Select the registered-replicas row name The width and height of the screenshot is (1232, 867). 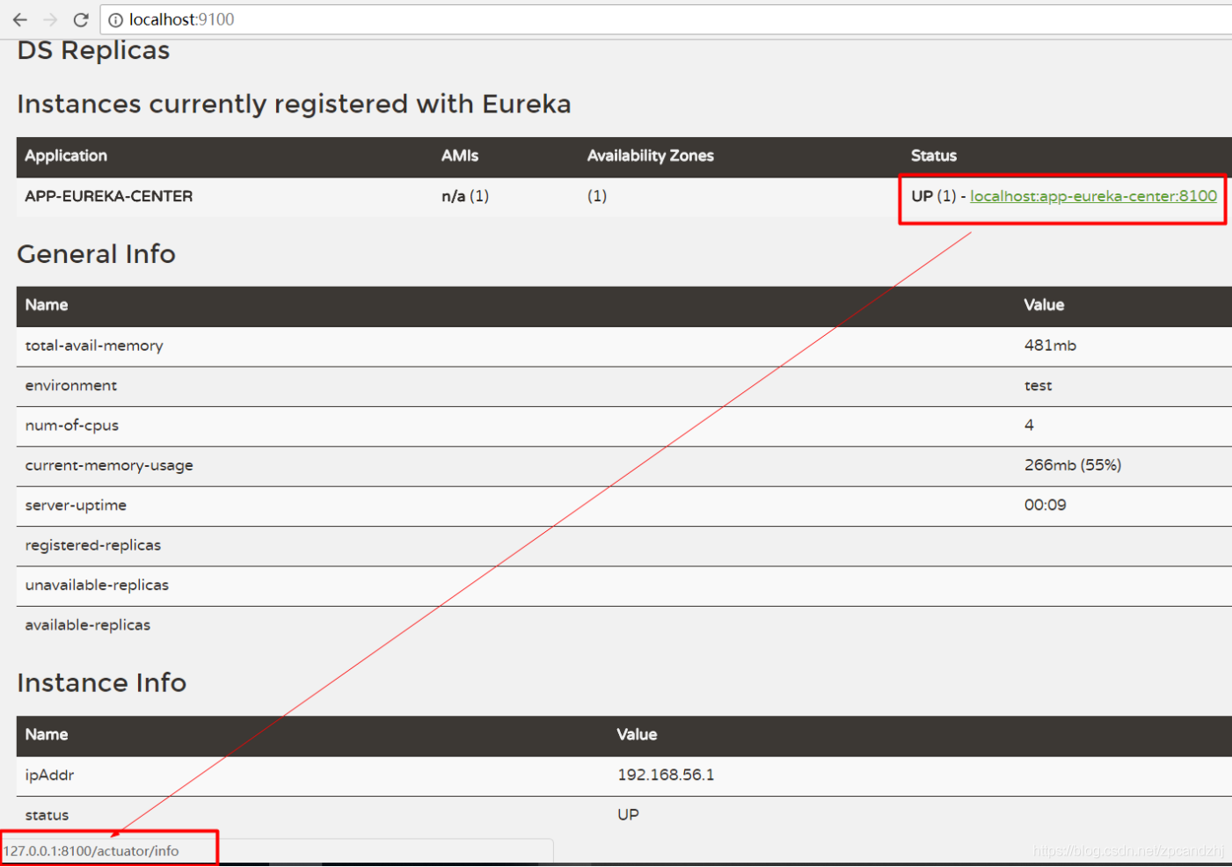click(x=93, y=545)
